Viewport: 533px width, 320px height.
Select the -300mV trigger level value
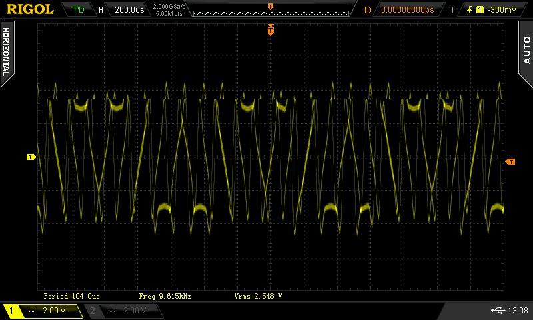(x=502, y=10)
